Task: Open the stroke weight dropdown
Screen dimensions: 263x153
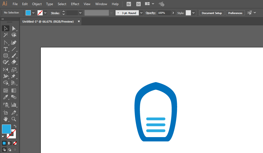Action: (x=80, y=13)
